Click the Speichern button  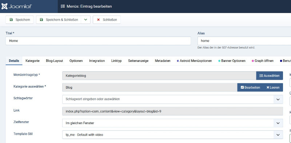[20, 20]
